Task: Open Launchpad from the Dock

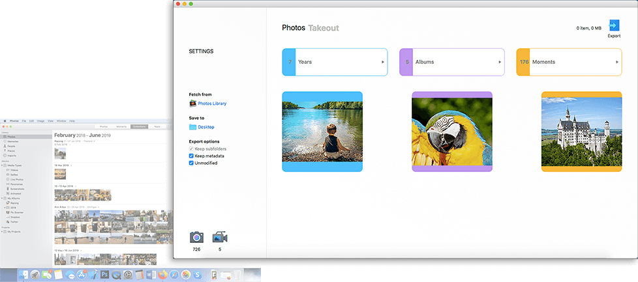Action: [x=35, y=275]
